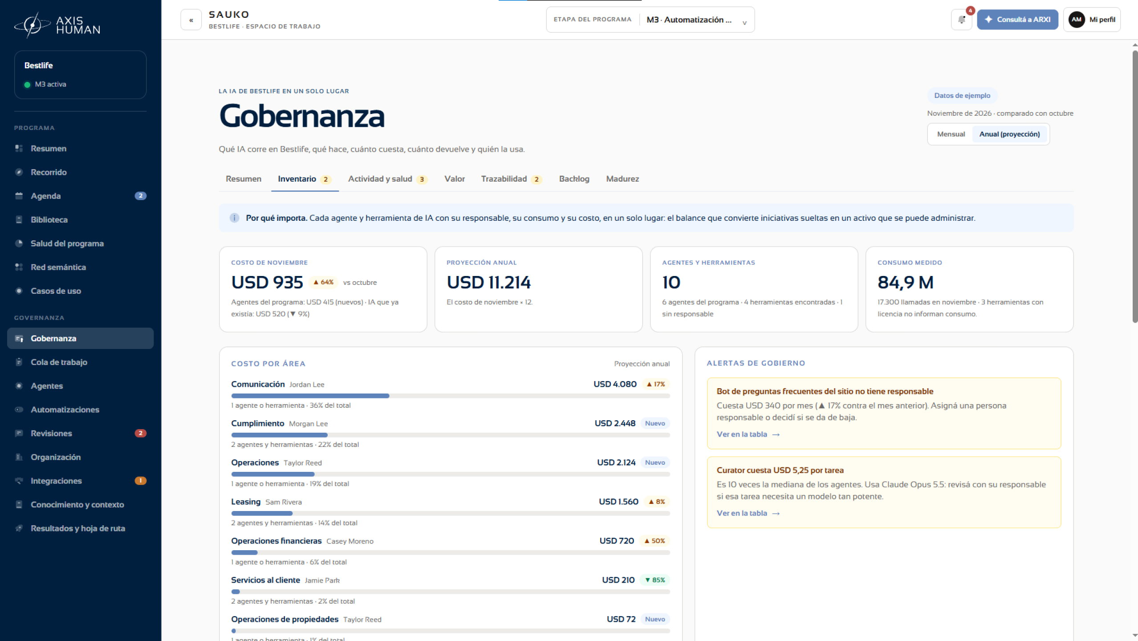This screenshot has width=1138, height=641.
Task: Click the Agenda calendar icon
Action: tap(19, 196)
